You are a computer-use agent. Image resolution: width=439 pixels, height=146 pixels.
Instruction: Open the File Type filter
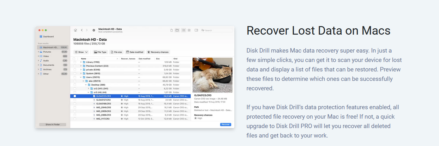pos(100,52)
